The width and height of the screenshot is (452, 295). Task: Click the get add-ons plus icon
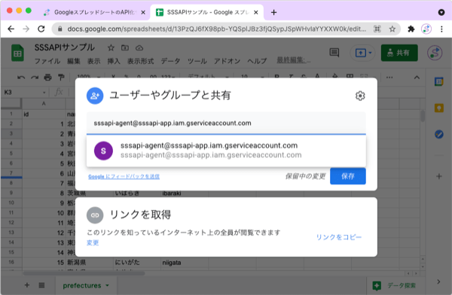[438, 176]
